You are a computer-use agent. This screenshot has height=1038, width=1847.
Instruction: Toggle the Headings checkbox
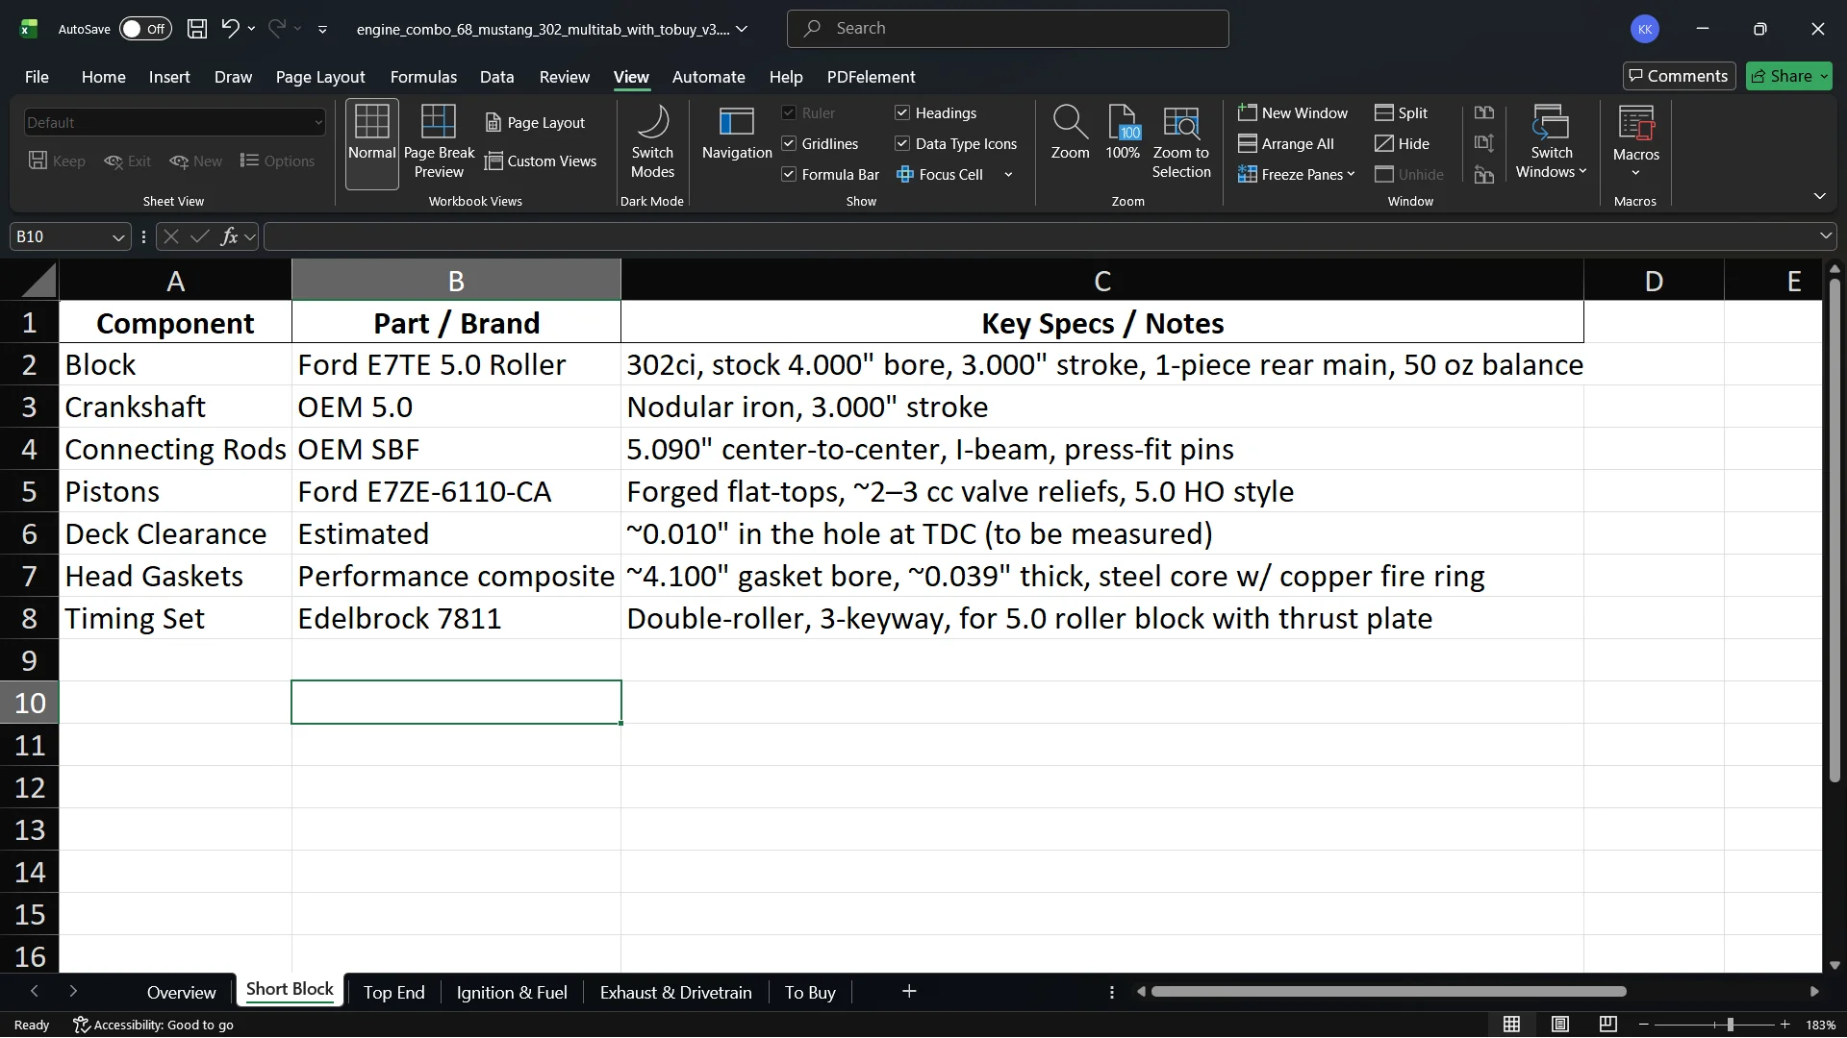(x=902, y=113)
